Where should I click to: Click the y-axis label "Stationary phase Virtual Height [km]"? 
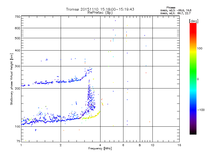tap(12, 79)
